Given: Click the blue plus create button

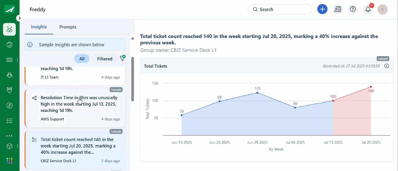Looking at the screenshot, I should 322,10.
